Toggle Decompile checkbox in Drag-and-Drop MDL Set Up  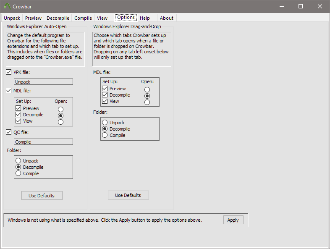point(105,95)
